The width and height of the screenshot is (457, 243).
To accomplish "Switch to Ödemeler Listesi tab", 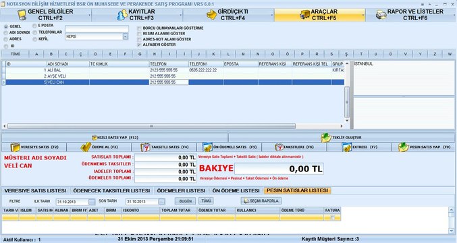I will pos(181,190).
